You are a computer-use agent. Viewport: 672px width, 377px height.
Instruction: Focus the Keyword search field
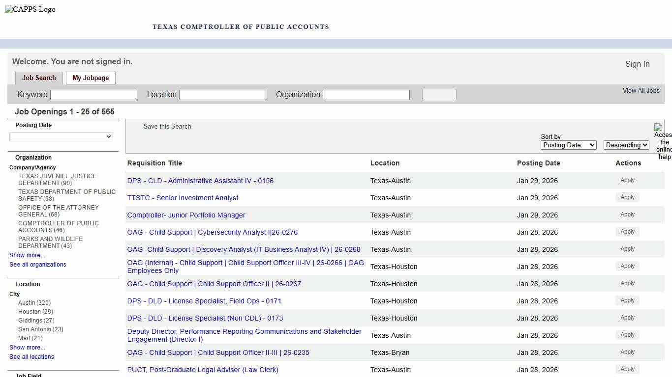coord(93,95)
